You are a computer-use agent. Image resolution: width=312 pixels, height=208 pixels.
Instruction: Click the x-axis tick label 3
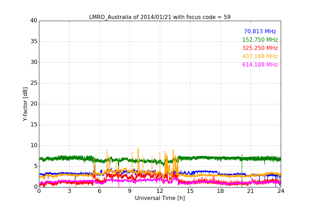[x=69, y=191]
